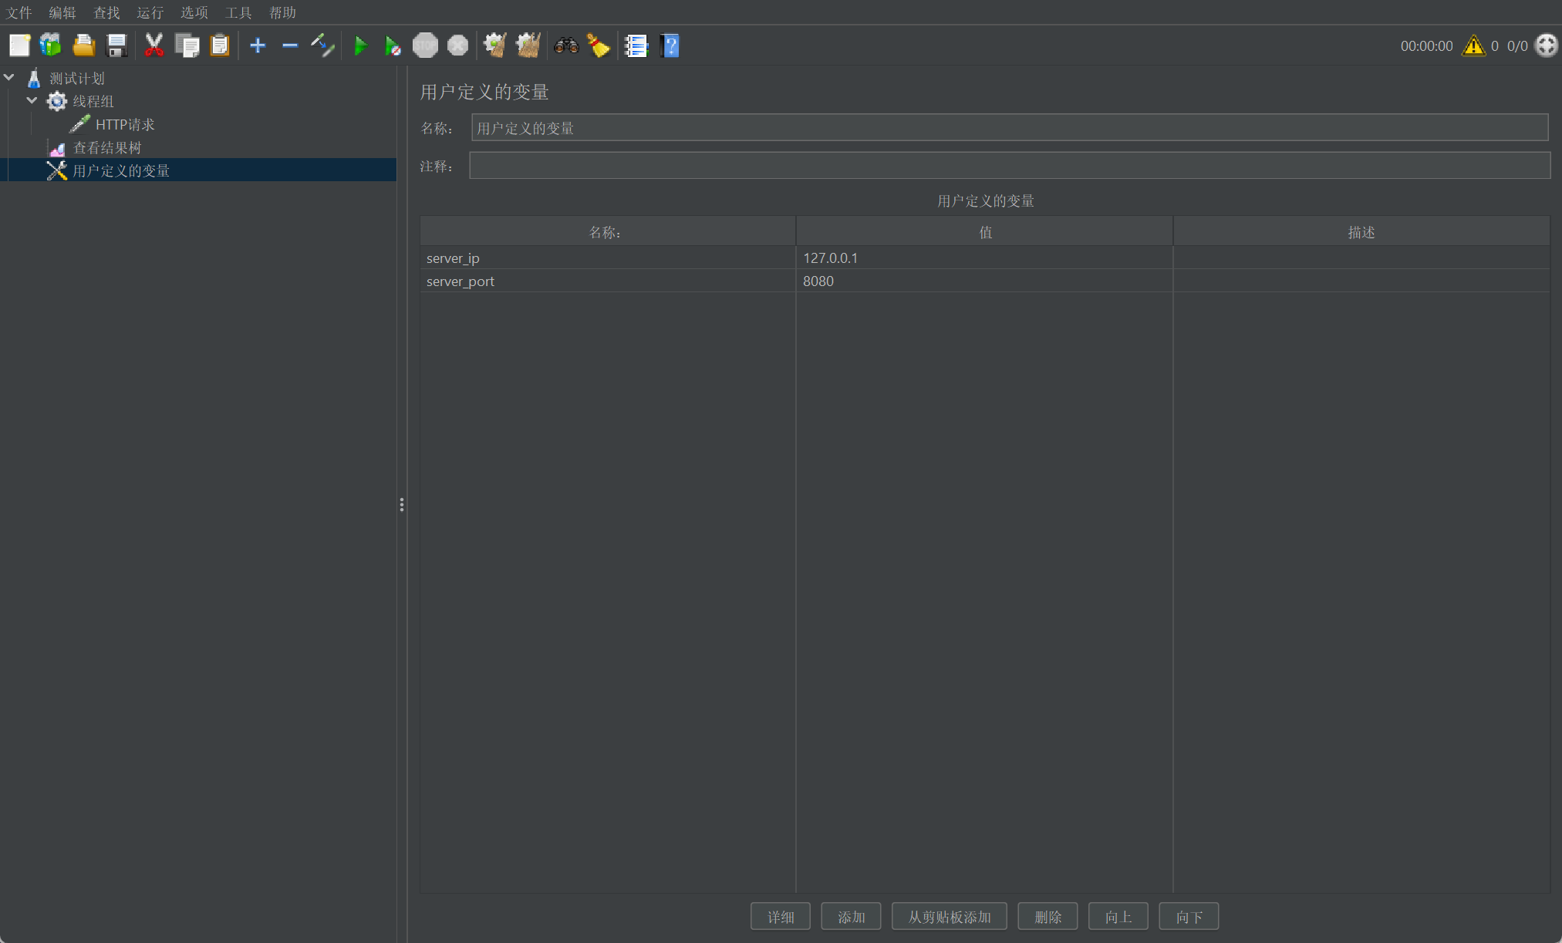
Task: Click the 从剪贴板添加 button
Action: pyautogui.click(x=950, y=917)
